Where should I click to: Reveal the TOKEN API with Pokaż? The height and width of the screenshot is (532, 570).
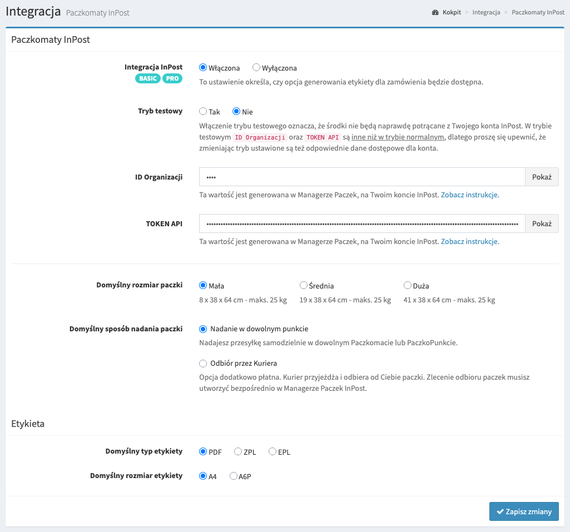[542, 224]
